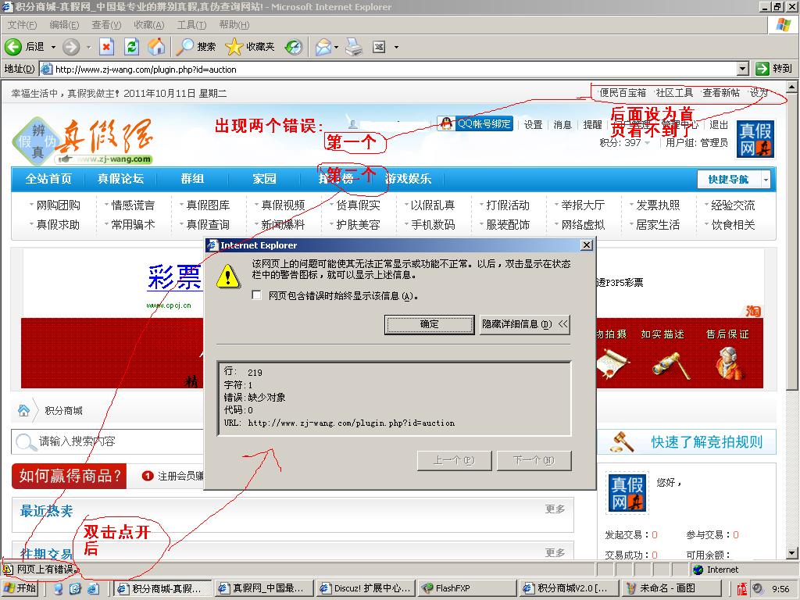The height and width of the screenshot is (600, 800).
Task: Open the address bar dropdown arrow
Action: point(743,69)
